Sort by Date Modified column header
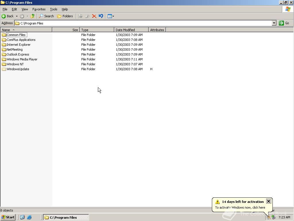This screenshot has width=294, height=221. [131, 30]
